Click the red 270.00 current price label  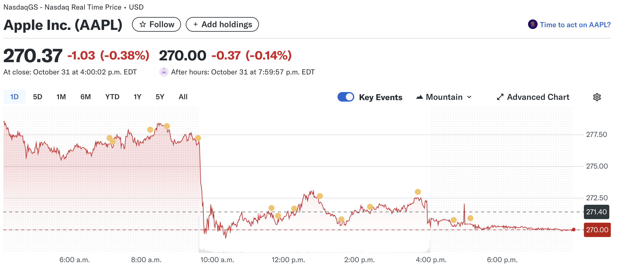click(x=597, y=230)
